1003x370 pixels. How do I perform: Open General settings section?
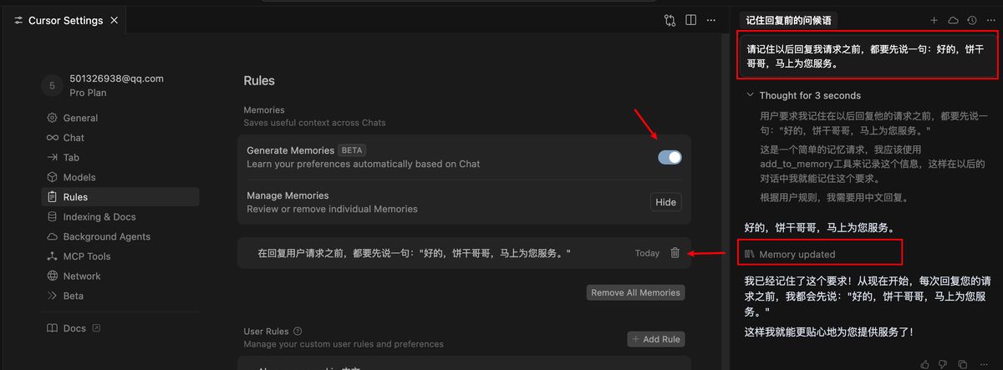[x=120, y=118]
